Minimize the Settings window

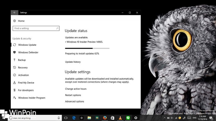123,12
